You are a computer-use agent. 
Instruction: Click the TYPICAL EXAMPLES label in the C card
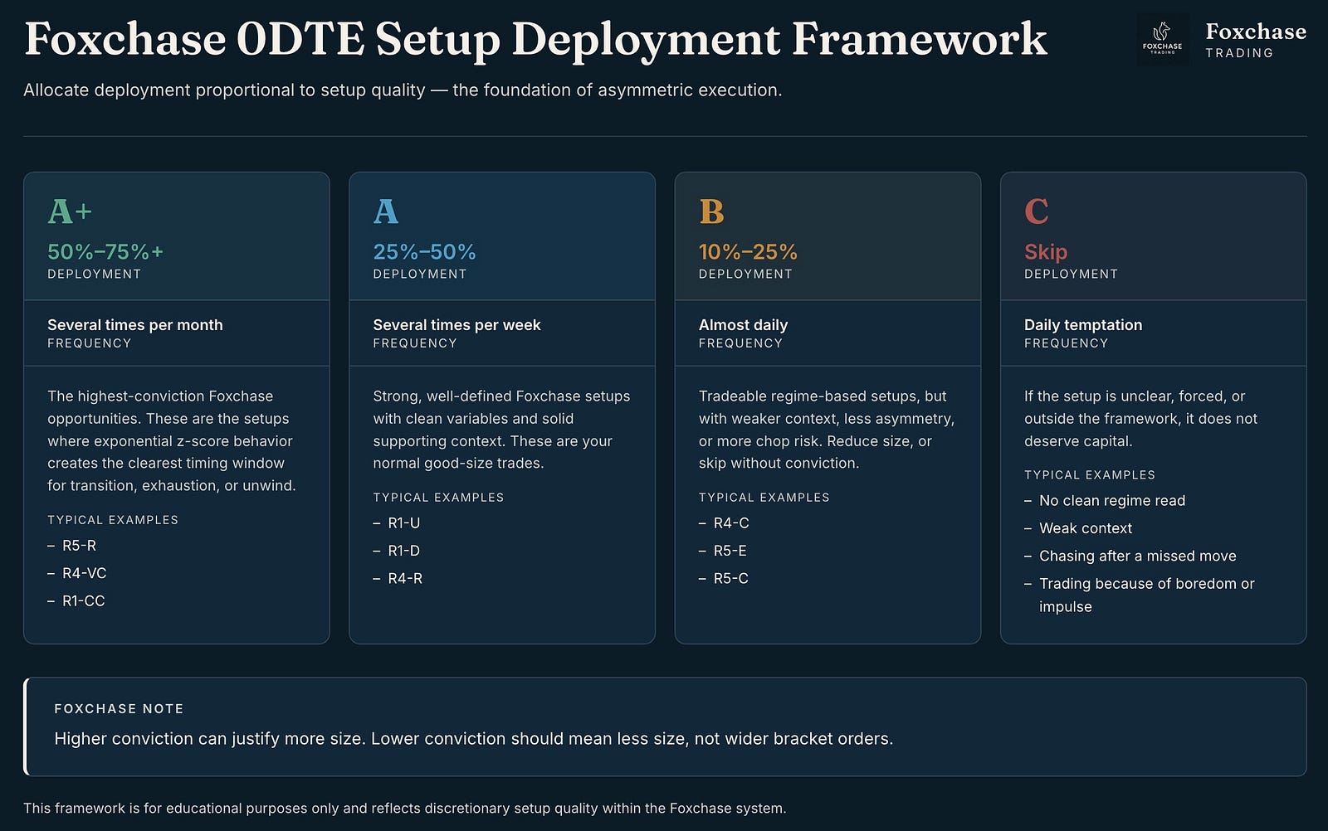click(1090, 475)
